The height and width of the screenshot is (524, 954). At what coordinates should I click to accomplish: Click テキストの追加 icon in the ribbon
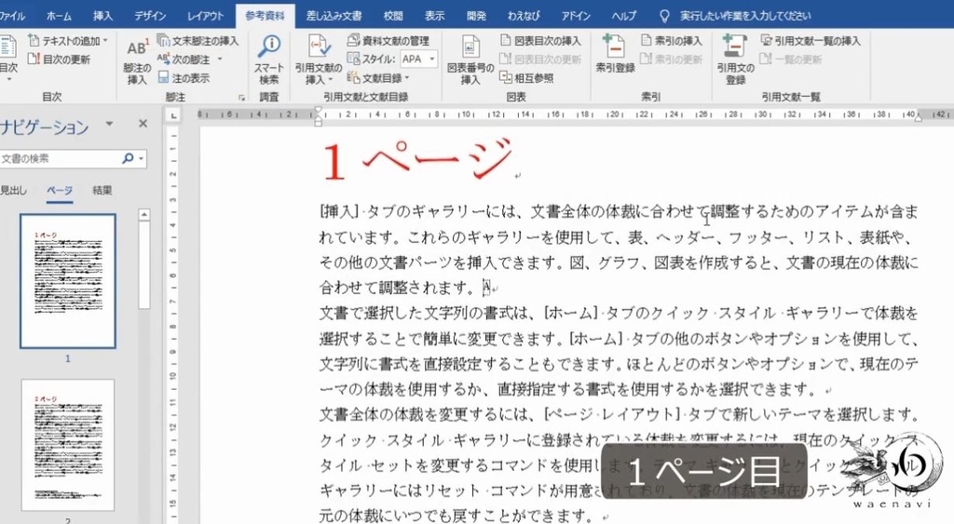pos(34,41)
